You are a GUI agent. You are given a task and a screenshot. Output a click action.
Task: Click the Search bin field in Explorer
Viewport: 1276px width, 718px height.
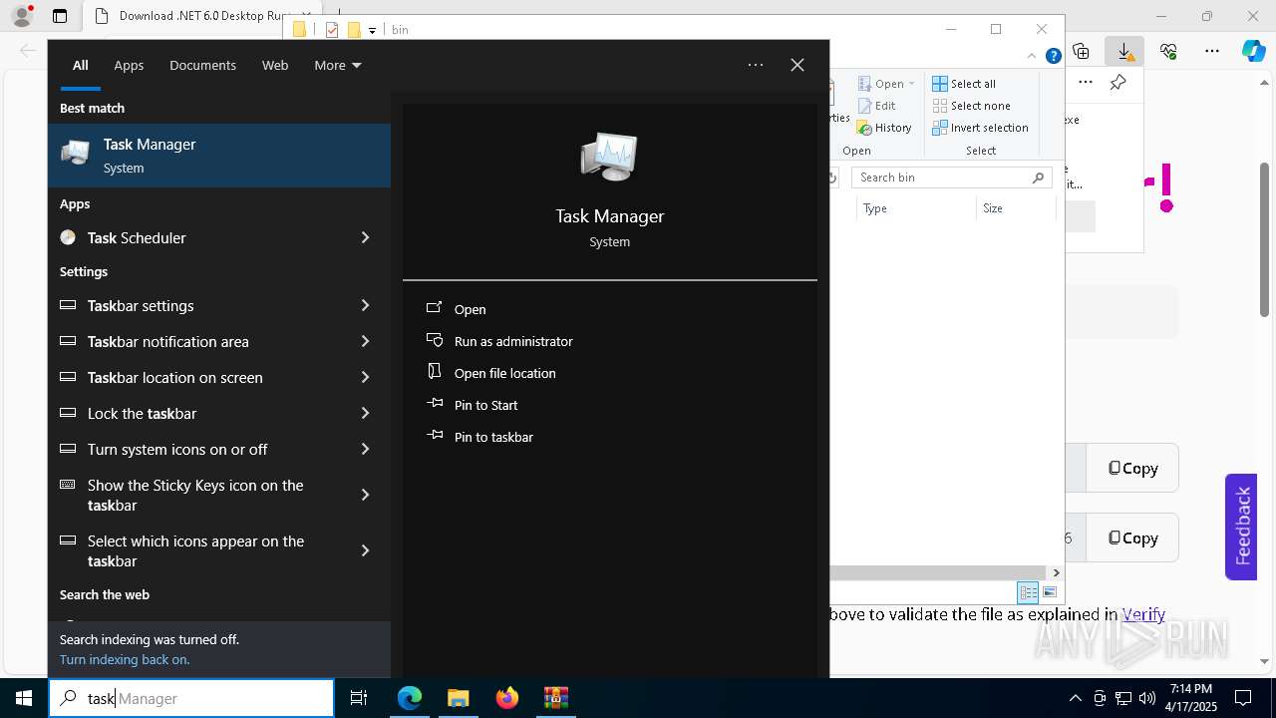click(x=951, y=178)
